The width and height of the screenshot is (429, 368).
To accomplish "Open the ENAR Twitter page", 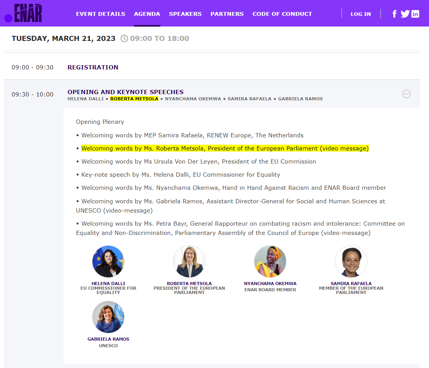I will click(x=405, y=14).
